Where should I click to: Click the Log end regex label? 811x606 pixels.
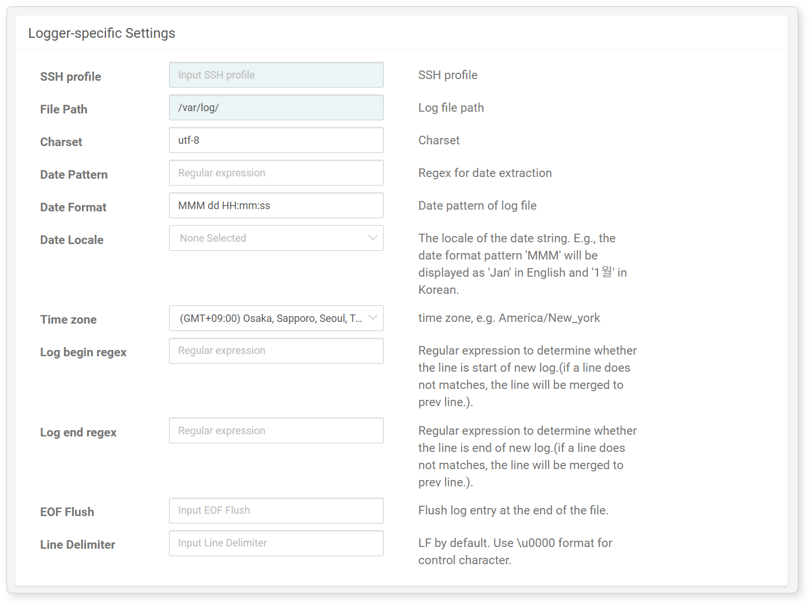[78, 432]
